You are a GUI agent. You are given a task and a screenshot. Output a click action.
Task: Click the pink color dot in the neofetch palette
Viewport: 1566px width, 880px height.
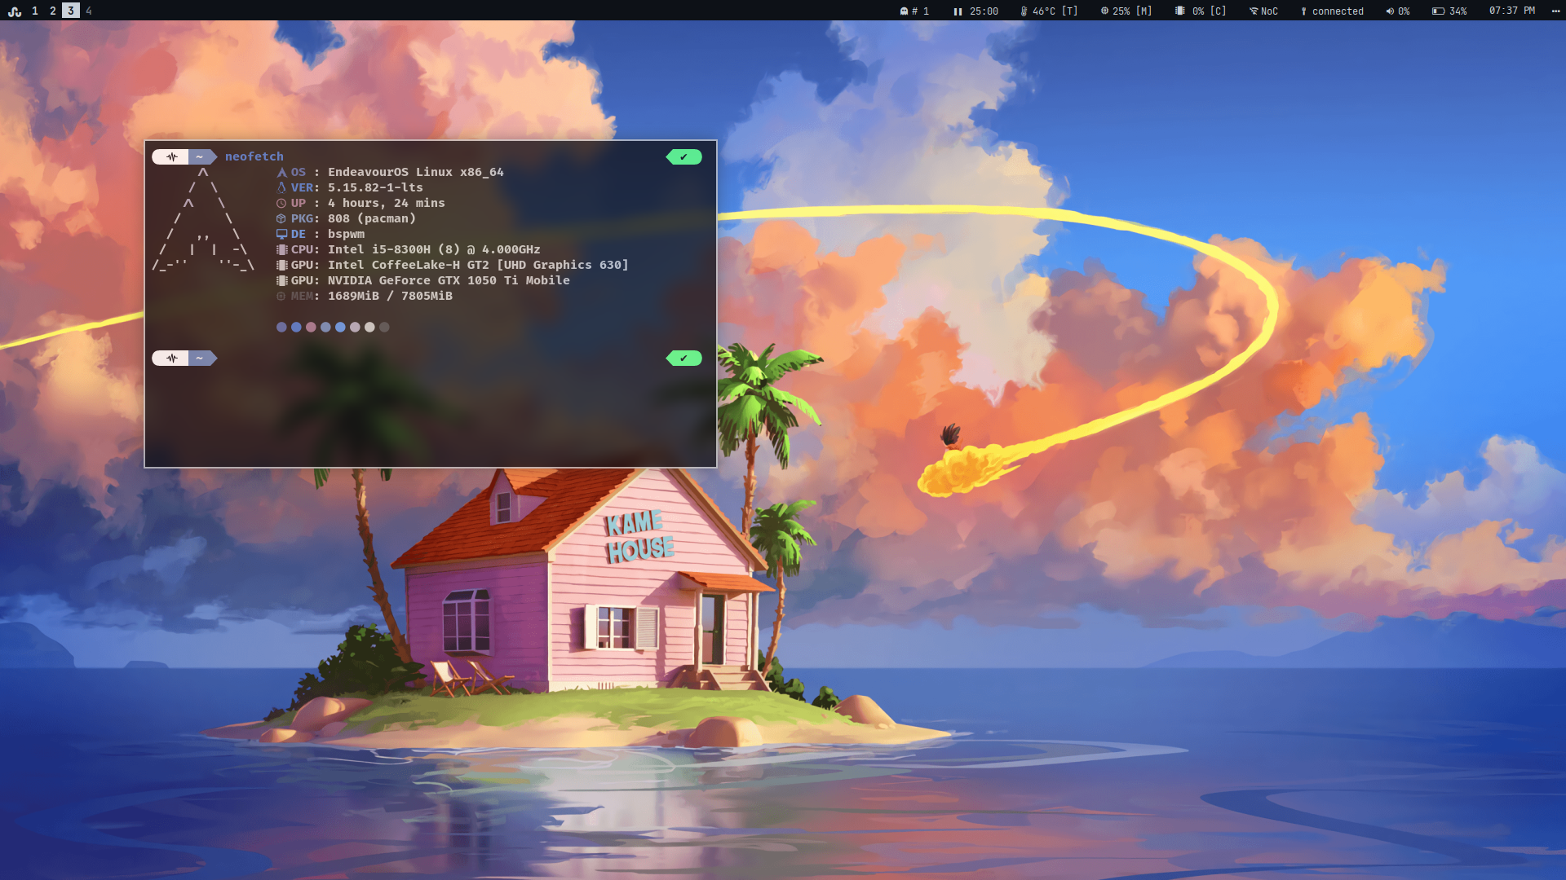311,328
